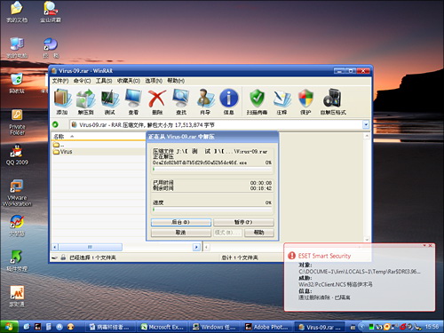Click the 取消 cancel button in extract dialog

pyautogui.click(x=181, y=233)
